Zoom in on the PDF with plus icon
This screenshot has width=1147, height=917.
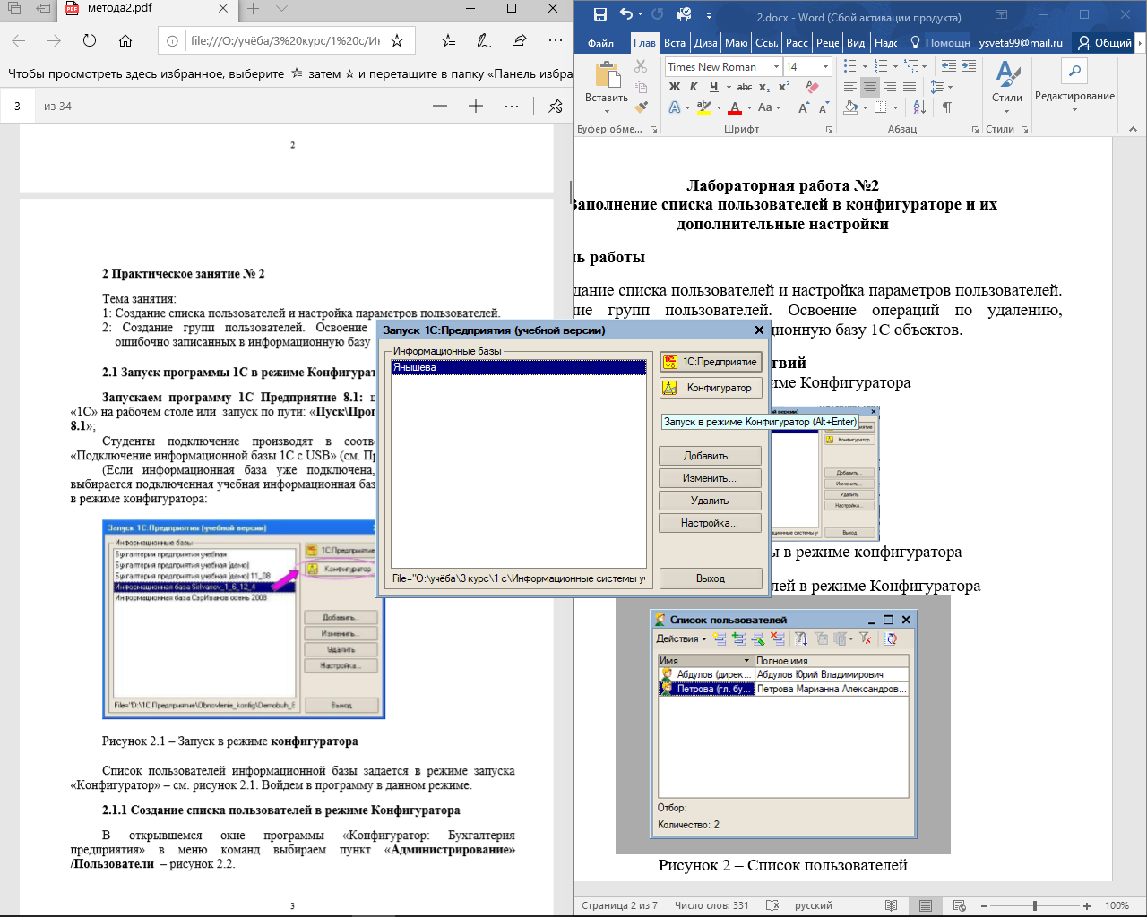coord(476,106)
